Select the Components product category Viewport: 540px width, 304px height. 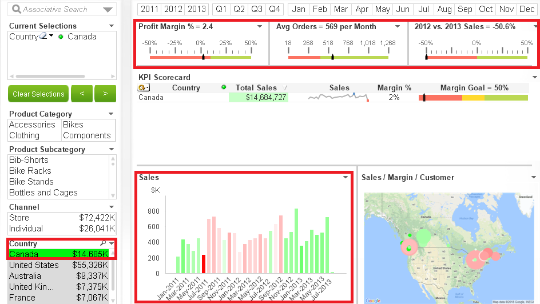click(87, 135)
